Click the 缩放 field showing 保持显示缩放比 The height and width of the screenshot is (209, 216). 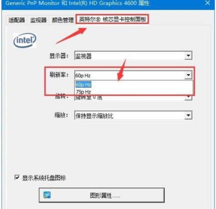pos(133,115)
